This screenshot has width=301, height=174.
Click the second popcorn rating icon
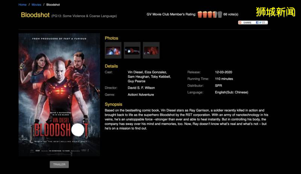(205, 15)
